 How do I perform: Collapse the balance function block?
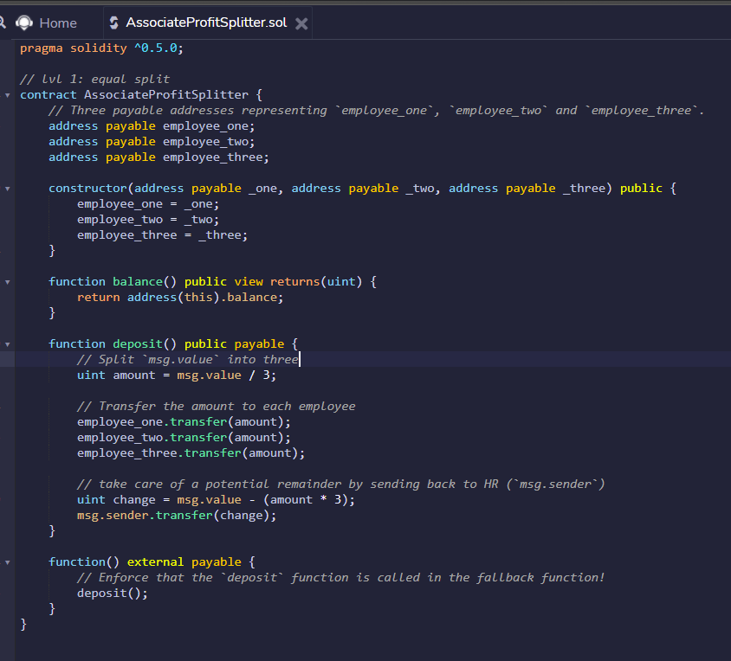(7, 281)
